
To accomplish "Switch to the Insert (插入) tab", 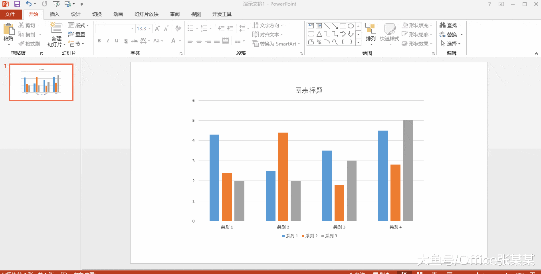I will pos(54,14).
